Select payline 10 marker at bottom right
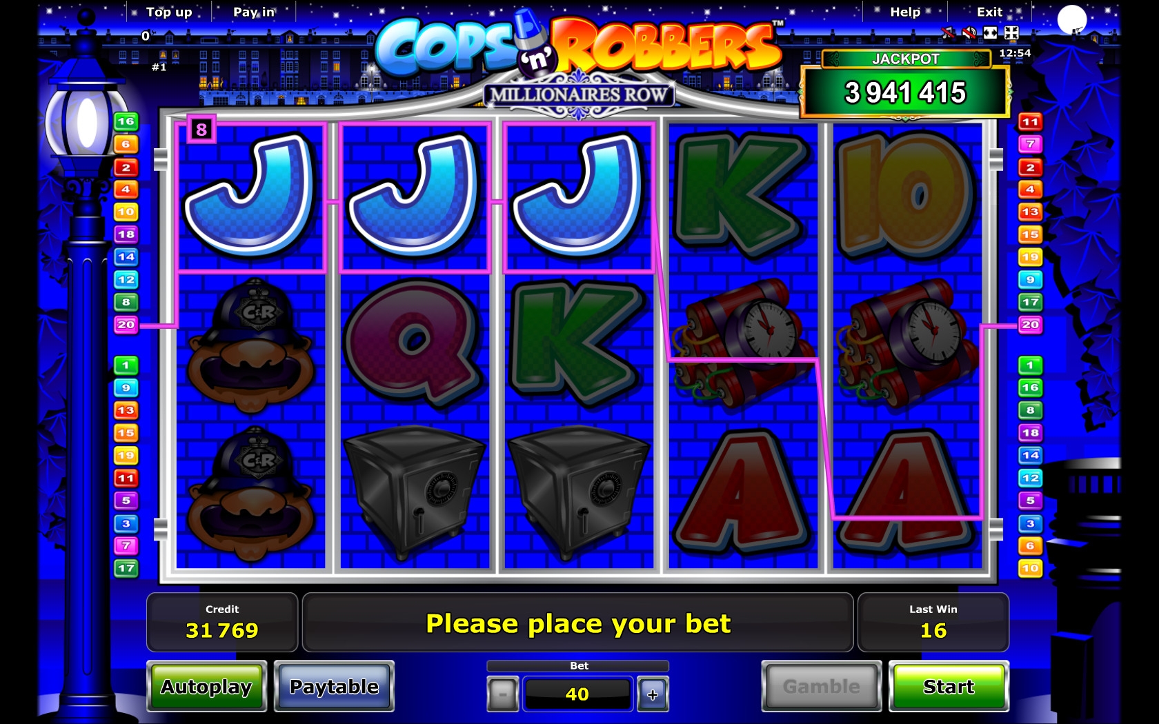This screenshot has width=1159, height=724. click(1030, 568)
